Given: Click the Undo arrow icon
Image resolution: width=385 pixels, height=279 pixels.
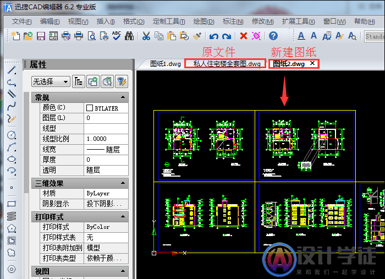Looking at the screenshot, I should point(214,36).
